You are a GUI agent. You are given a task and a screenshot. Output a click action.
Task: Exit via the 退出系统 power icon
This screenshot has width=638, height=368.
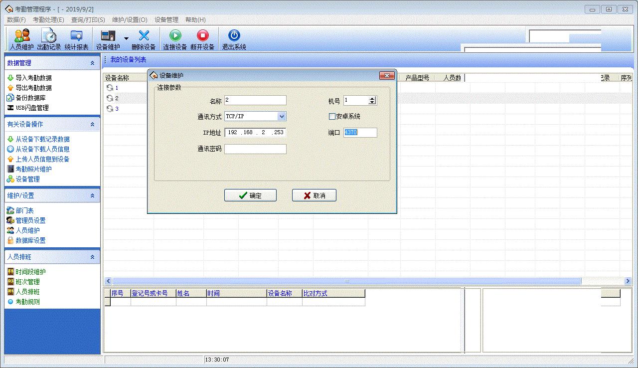tap(234, 38)
